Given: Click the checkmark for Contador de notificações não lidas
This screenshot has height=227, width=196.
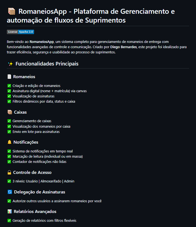Looking at the screenshot, I should (x=9, y=162).
